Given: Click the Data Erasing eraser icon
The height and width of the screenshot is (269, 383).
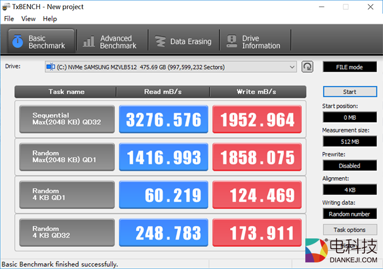Looking at the screenshot, I should click(x=160, y=42).
